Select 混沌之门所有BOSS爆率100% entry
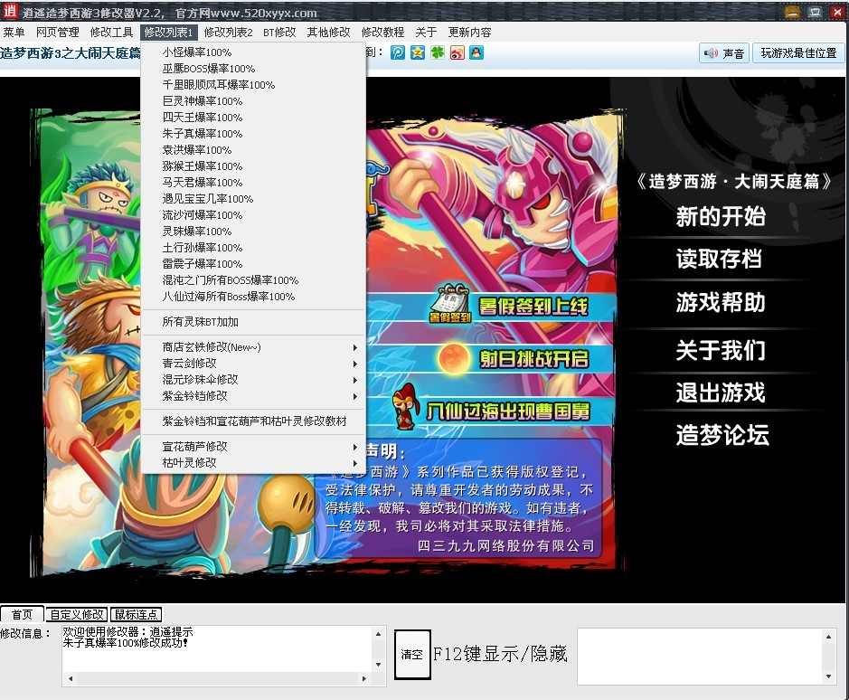Image resolution: width=849 pixels, height=700 pixels. click(253, 280)
